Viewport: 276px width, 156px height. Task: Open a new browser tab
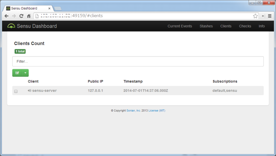click(x=58, y=8)
